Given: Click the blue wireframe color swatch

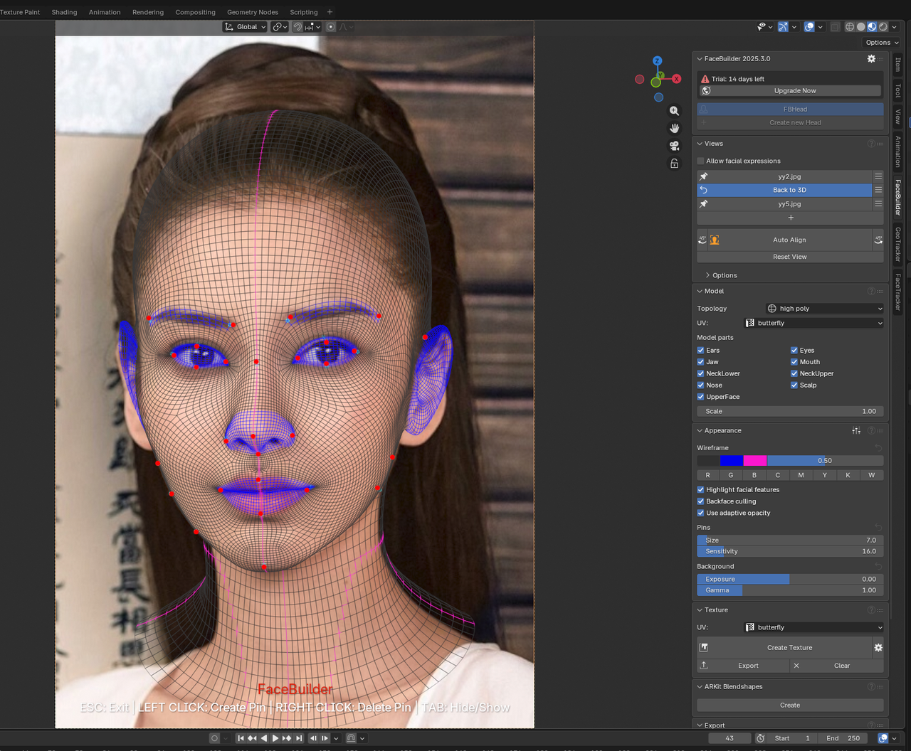Looking at the screenshot, I should click(x=732, y=461).
